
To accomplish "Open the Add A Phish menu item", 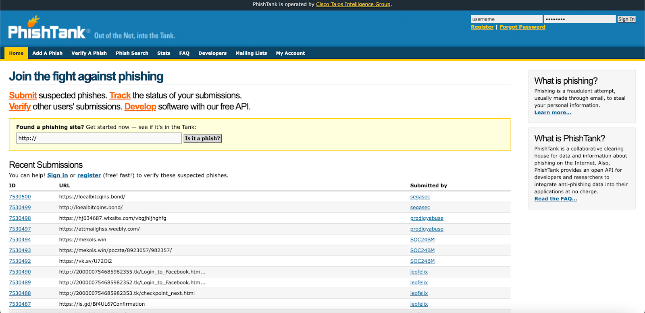I will point(48,53).
